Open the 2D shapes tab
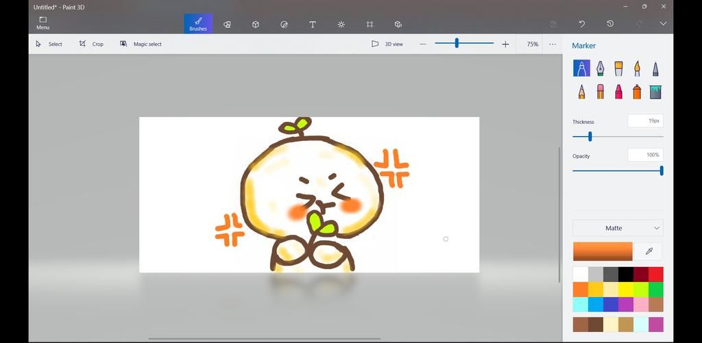The image size is (702, 343). pos(227,24)
